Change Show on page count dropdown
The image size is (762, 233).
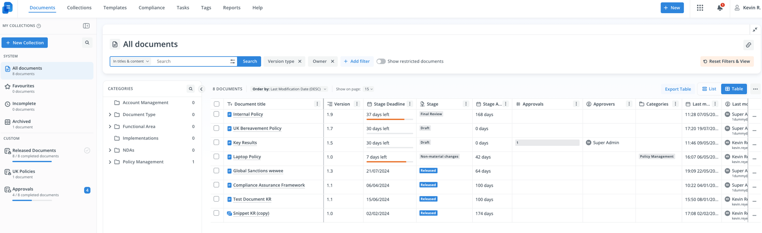point(368,89)
